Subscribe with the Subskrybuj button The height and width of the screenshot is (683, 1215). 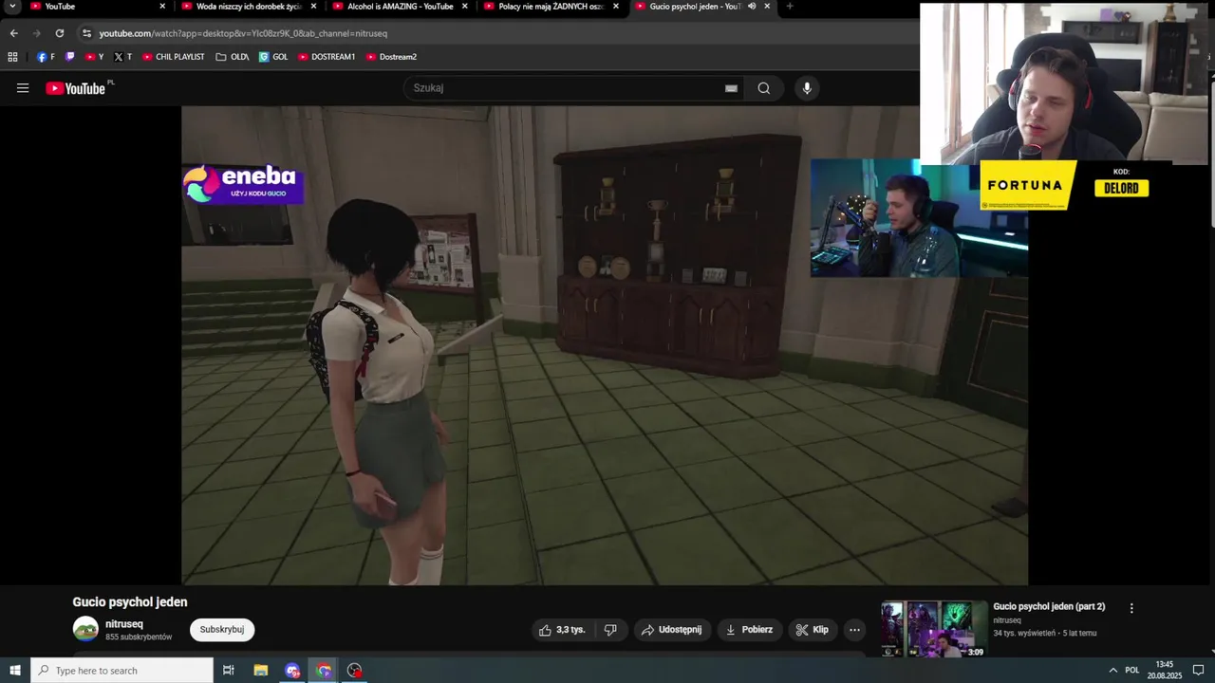(x=222, y=630)
